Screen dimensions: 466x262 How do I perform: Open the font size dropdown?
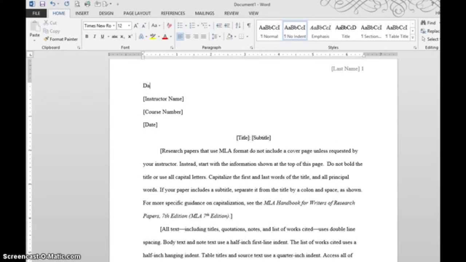pos(129,26)
